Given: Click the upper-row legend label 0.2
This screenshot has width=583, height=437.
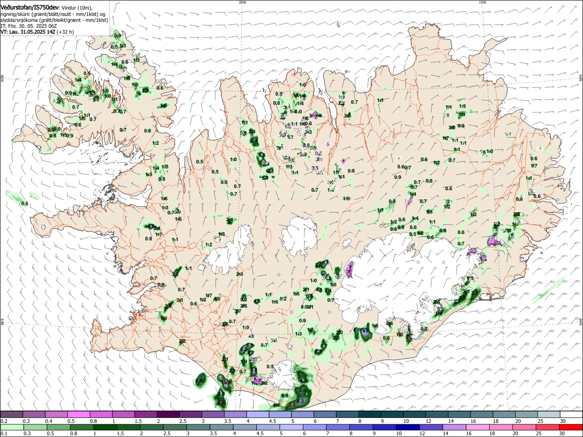Looking at the screenshot, I should (x=3, y=421).
